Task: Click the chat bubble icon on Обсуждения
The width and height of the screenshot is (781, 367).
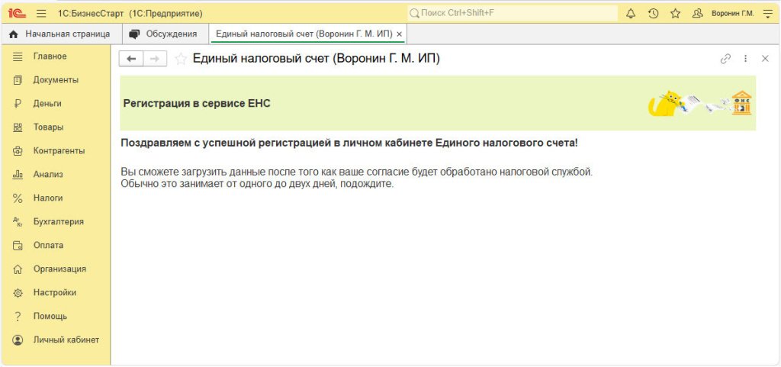Action: (x=134, y=34)
